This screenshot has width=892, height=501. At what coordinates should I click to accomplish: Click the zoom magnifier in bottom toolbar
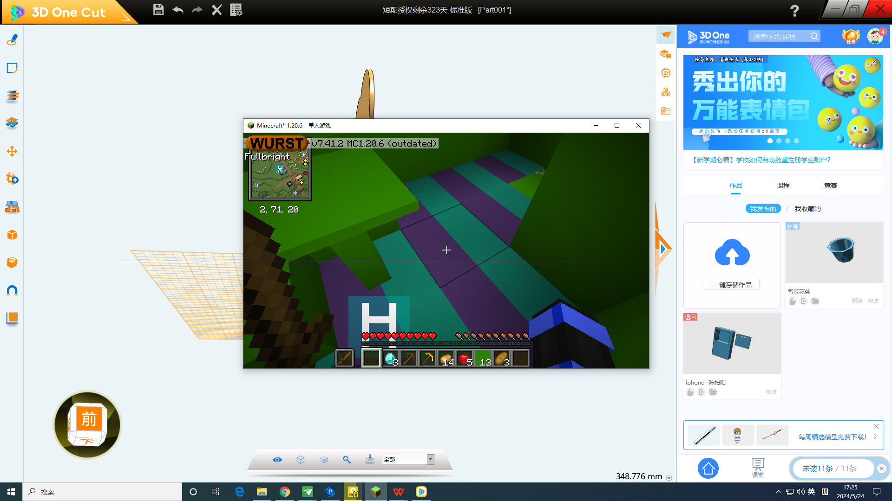[347, 459]
